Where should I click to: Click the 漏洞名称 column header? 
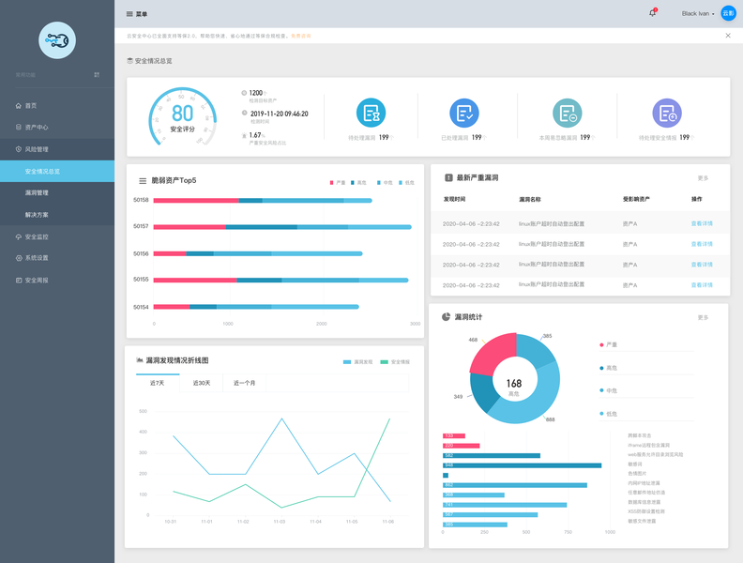[x=530, y=200]
